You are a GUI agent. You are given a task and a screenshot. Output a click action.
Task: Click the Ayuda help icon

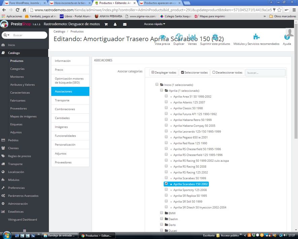[x=287, y=37]
